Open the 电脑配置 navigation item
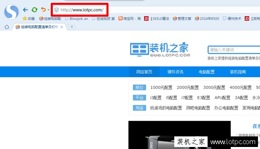260x149 pixels. click(x=207, y=72)
